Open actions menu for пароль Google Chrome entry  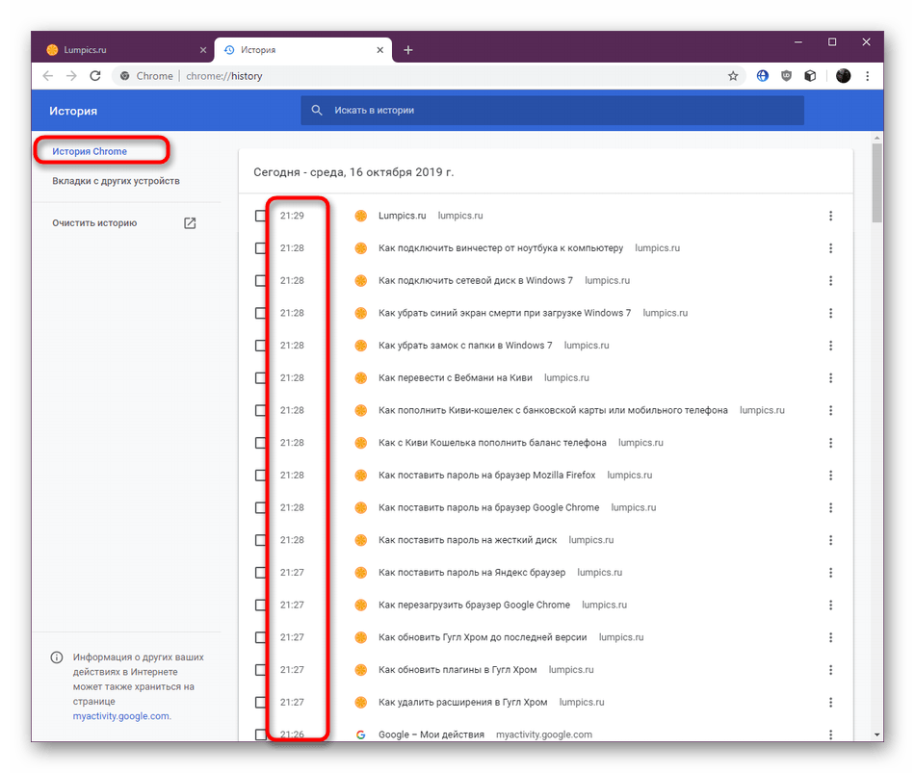click(830, 507)
